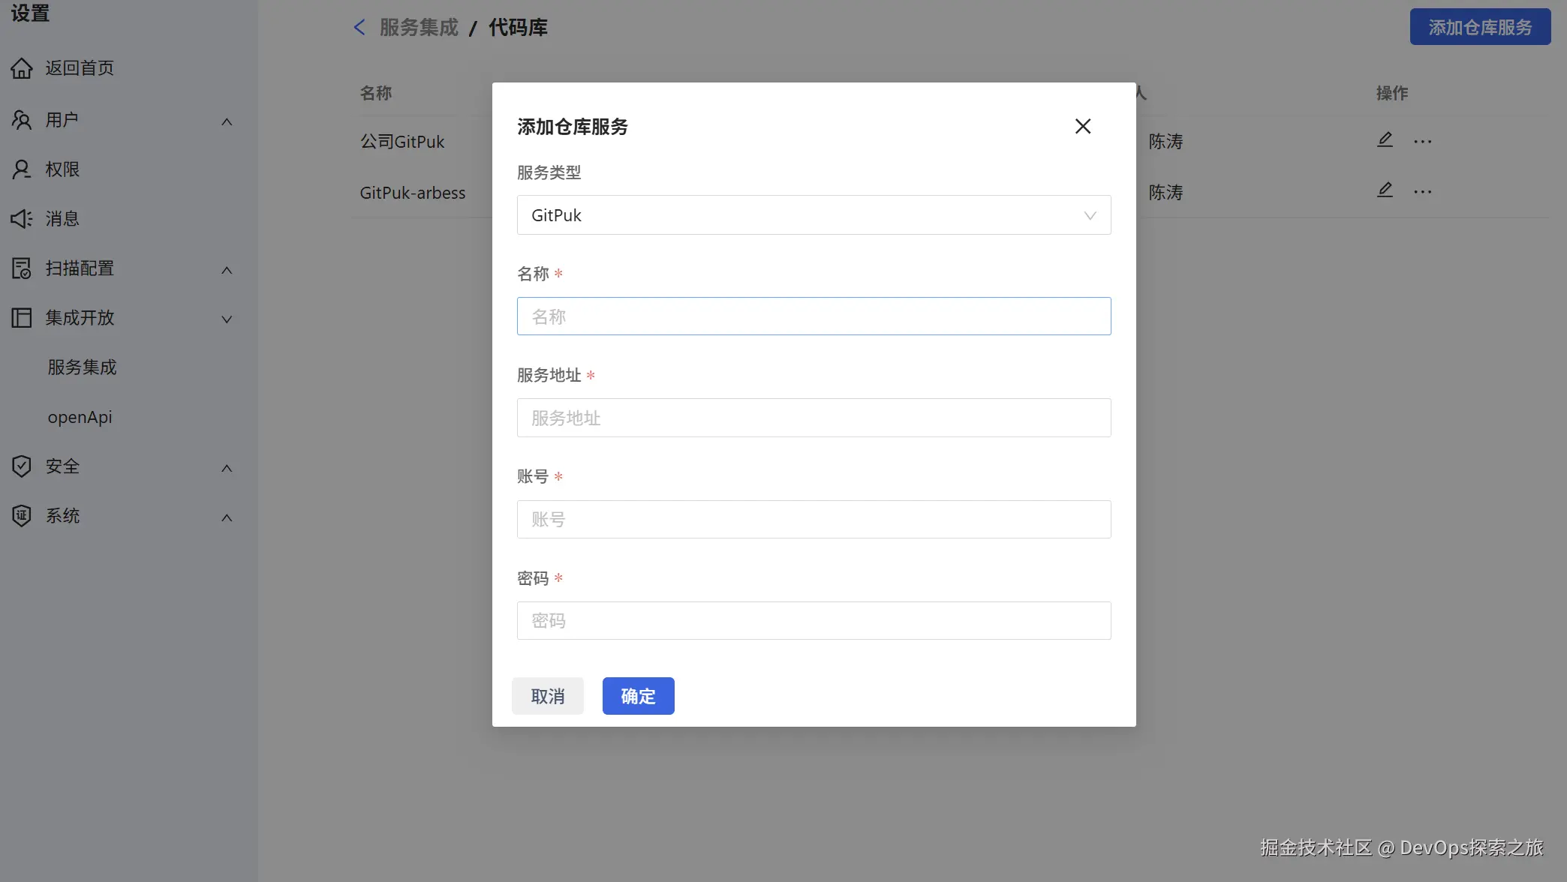Open the more options dots for GitPuk-arbess row

point(1422,192)
